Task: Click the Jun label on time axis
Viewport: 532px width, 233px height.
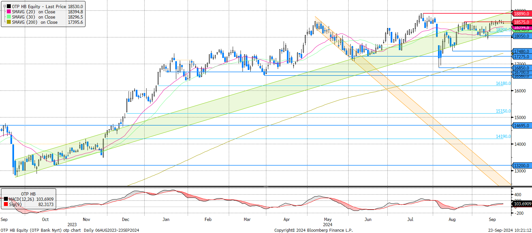Action: pos(368,219)
